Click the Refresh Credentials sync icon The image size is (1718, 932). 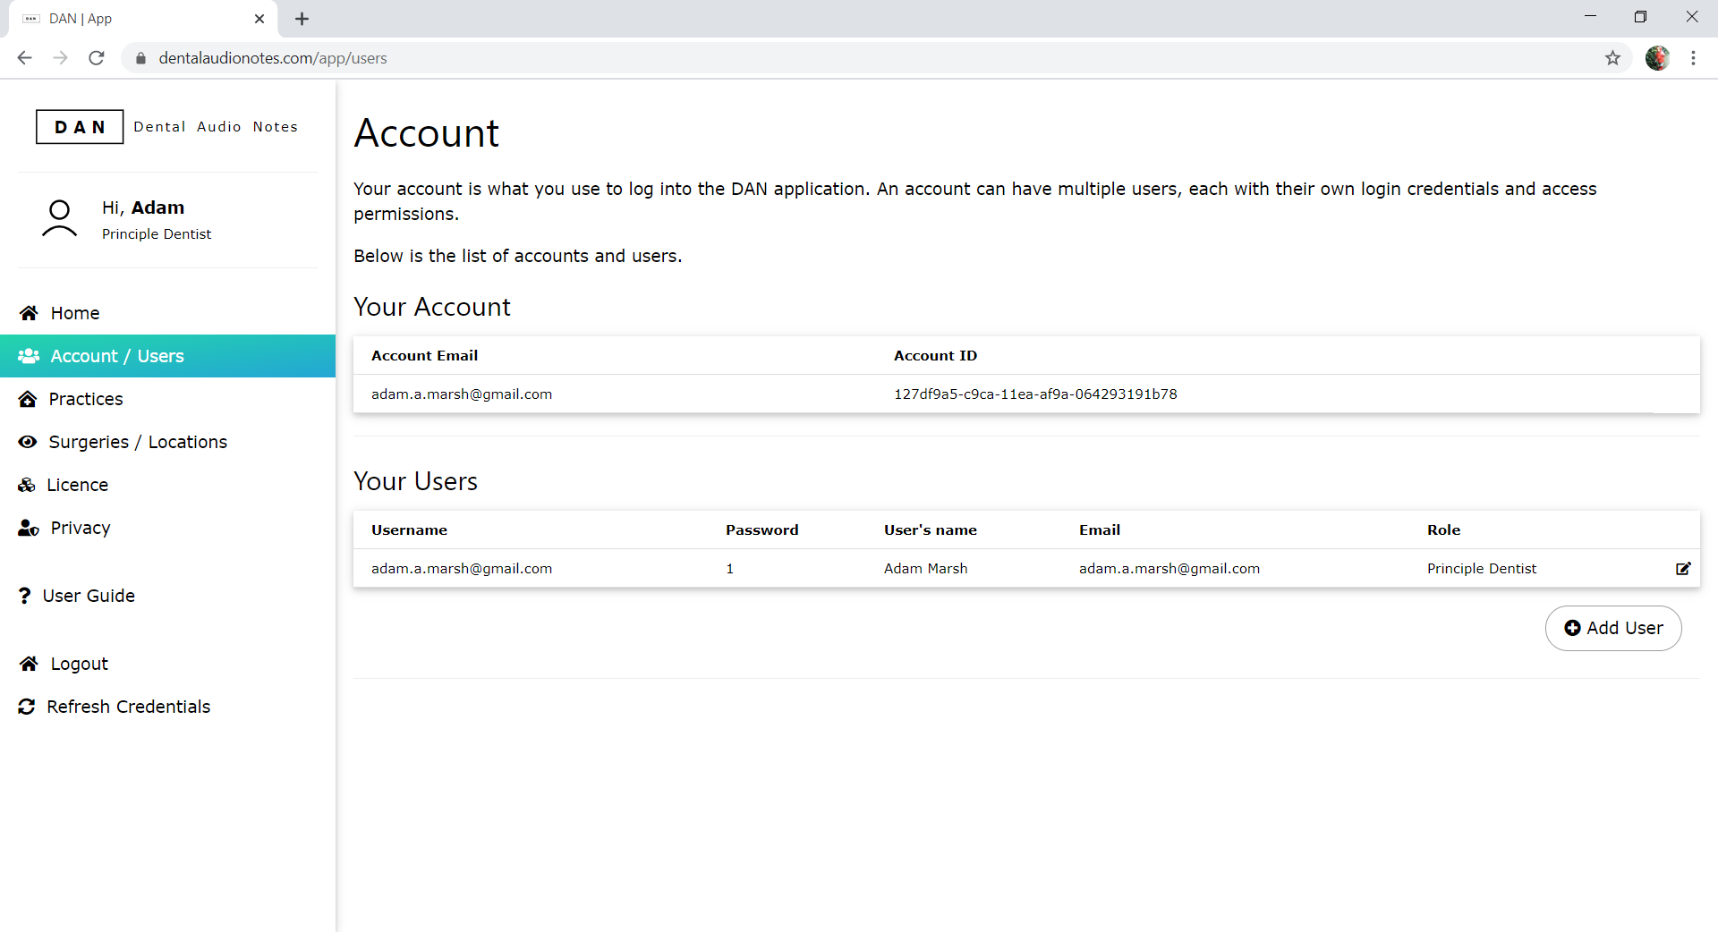pos(27,707)
